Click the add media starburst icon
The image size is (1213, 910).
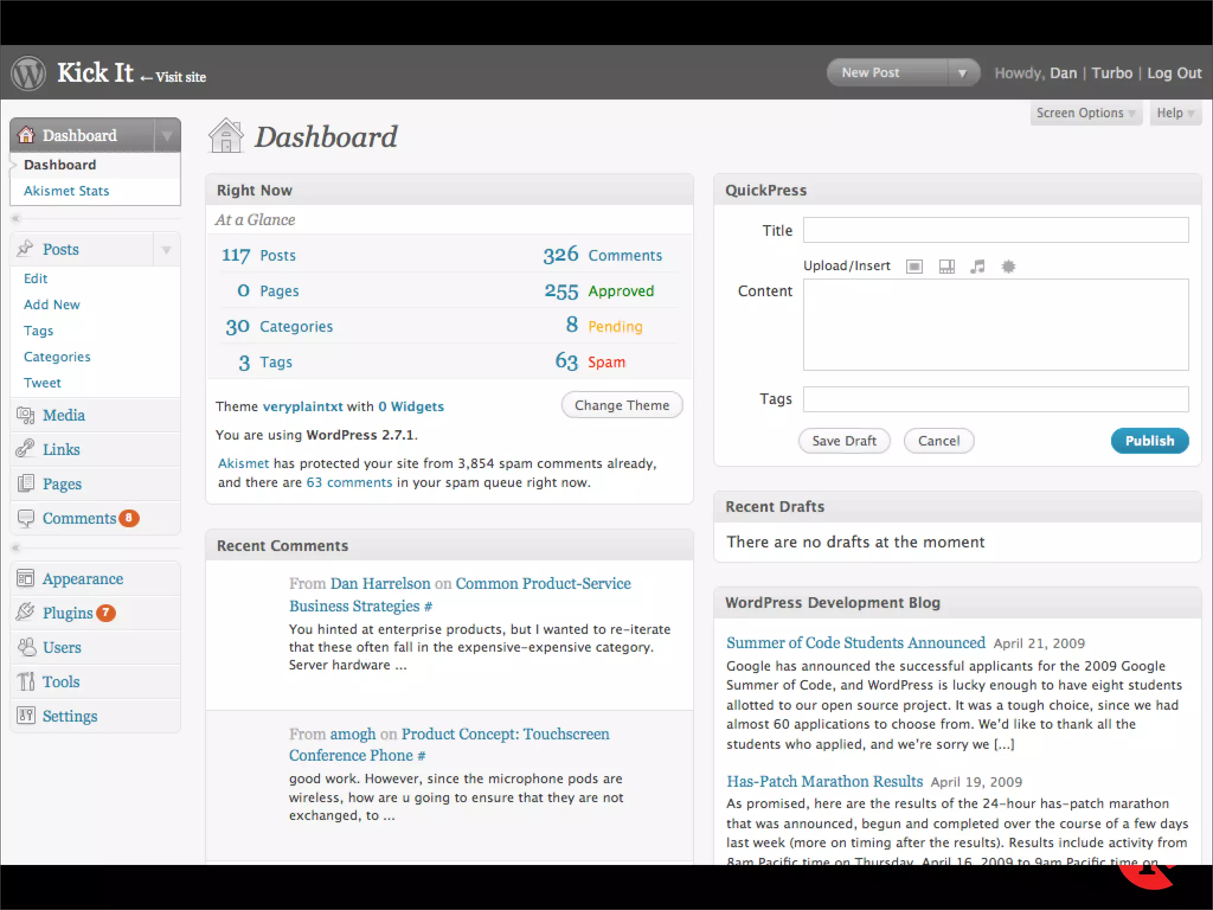pyautogui.click(x=1008, y=267)
